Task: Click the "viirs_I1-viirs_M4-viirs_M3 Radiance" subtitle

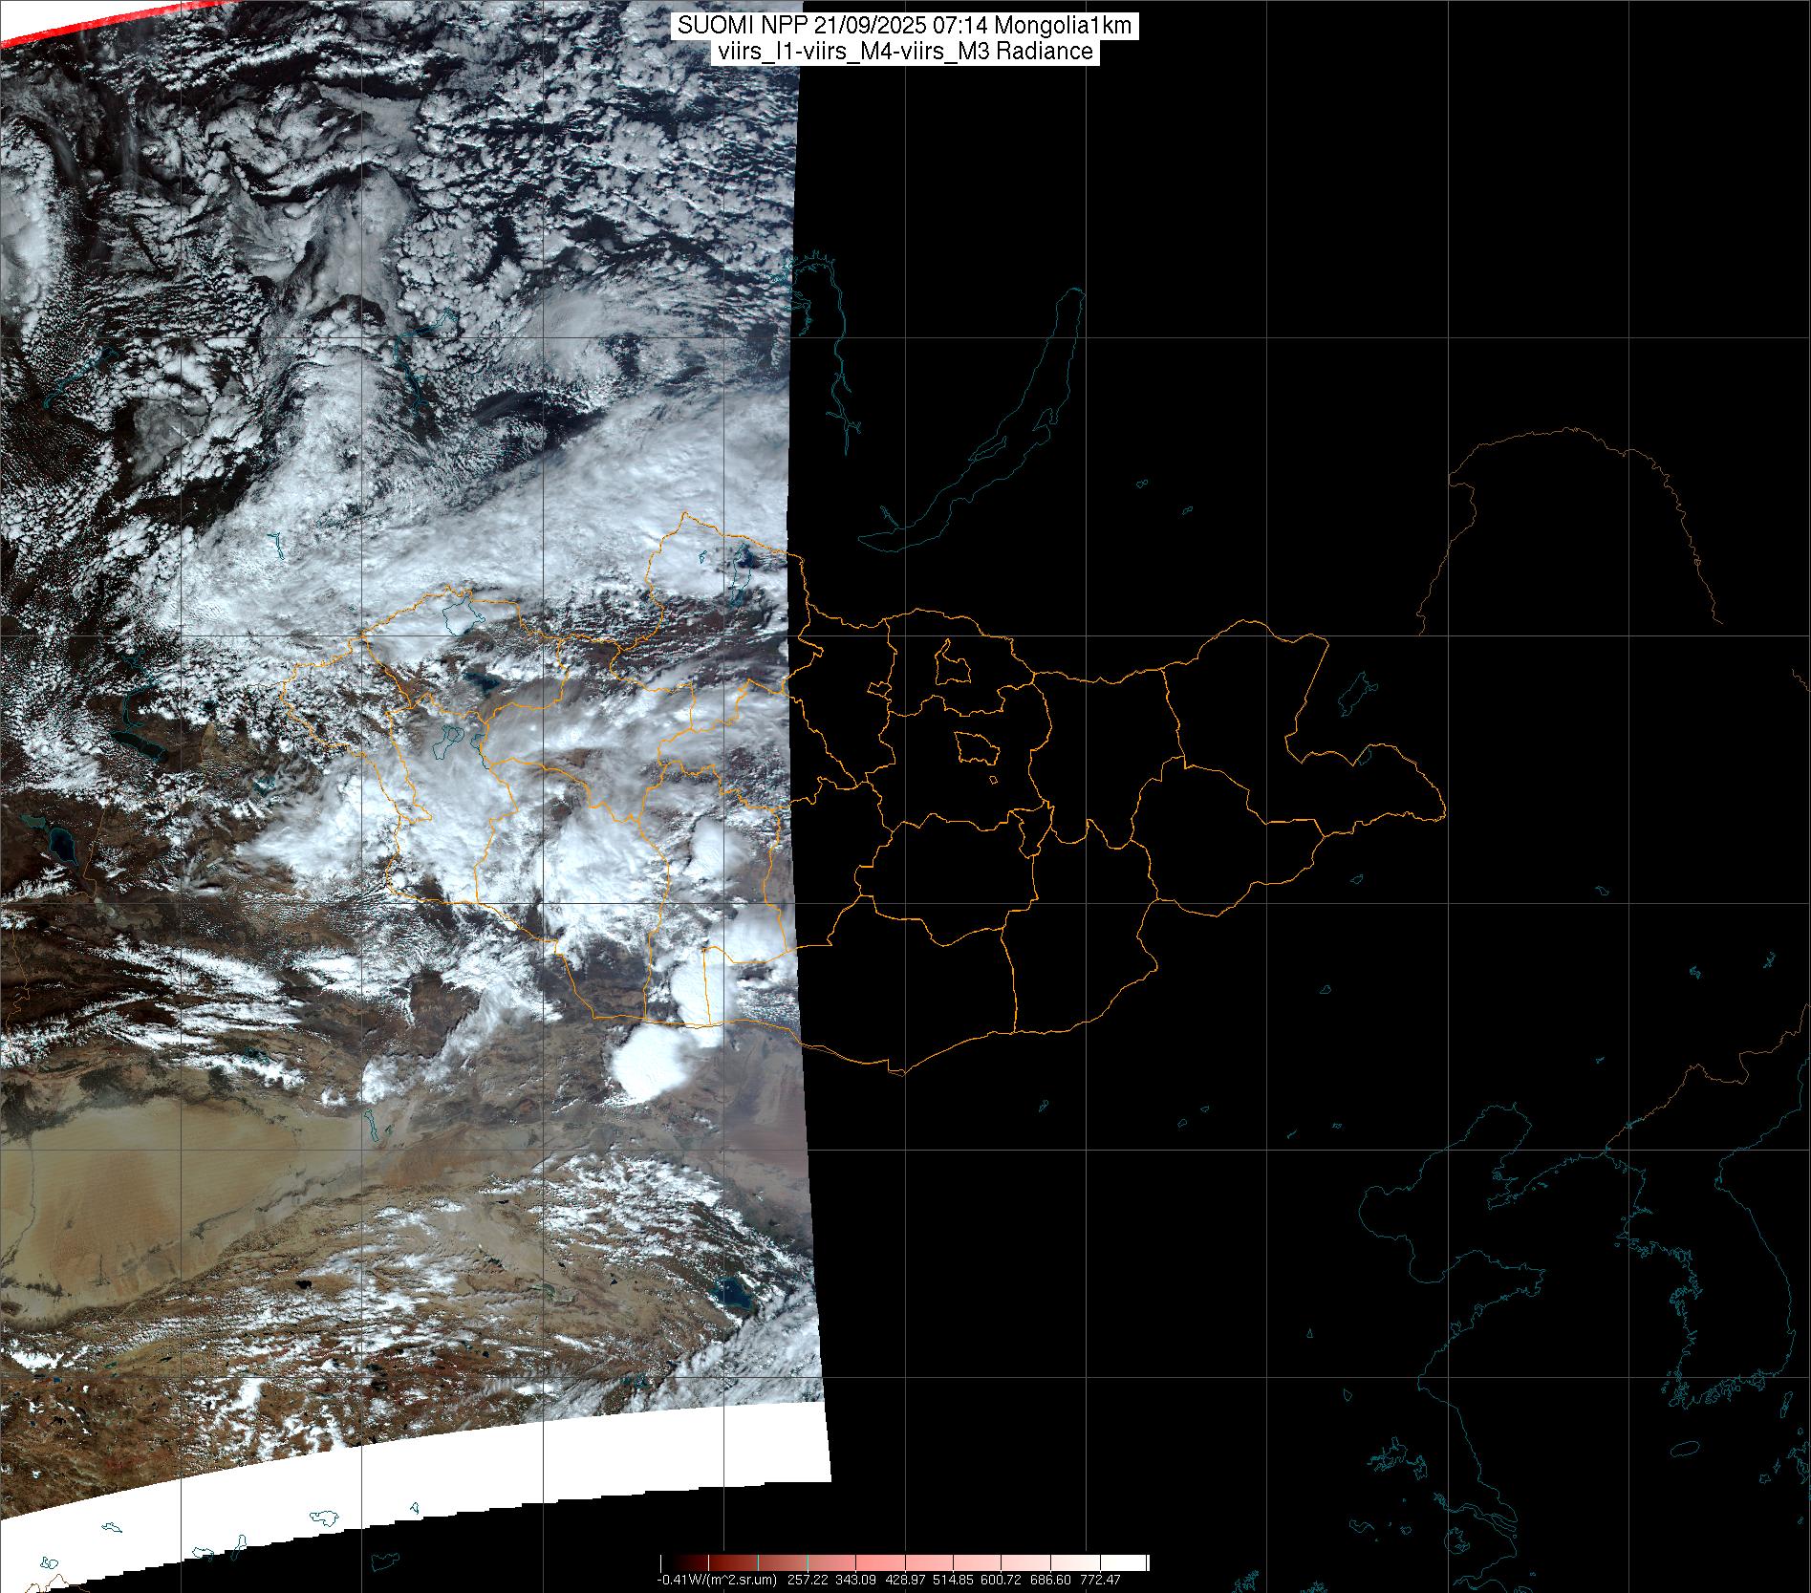Action: (x=906, y=52)
